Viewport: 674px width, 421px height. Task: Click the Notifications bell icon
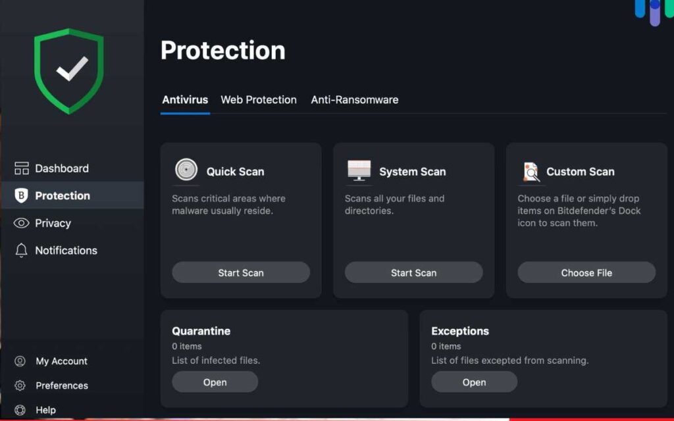(x=21, y=251)
